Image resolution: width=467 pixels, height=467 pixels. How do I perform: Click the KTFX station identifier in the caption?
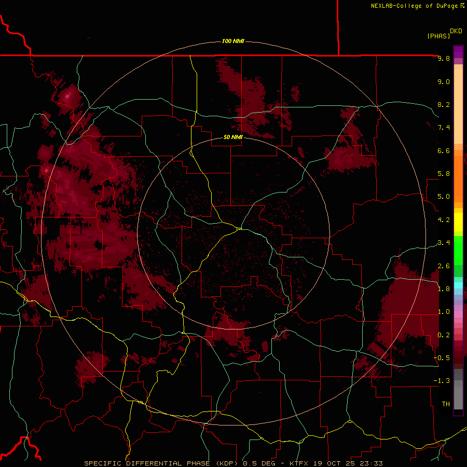click(300, 463)
